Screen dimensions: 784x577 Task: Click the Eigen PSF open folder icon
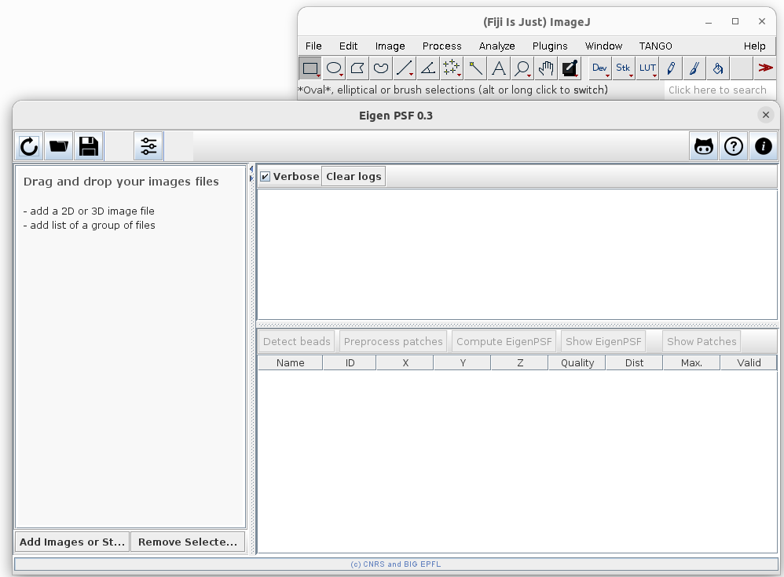click(x=59, y=146)
